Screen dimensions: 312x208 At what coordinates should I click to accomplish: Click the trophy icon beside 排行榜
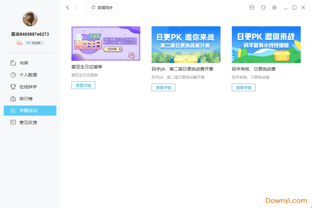pyautogui.click(x=13, y=99)
